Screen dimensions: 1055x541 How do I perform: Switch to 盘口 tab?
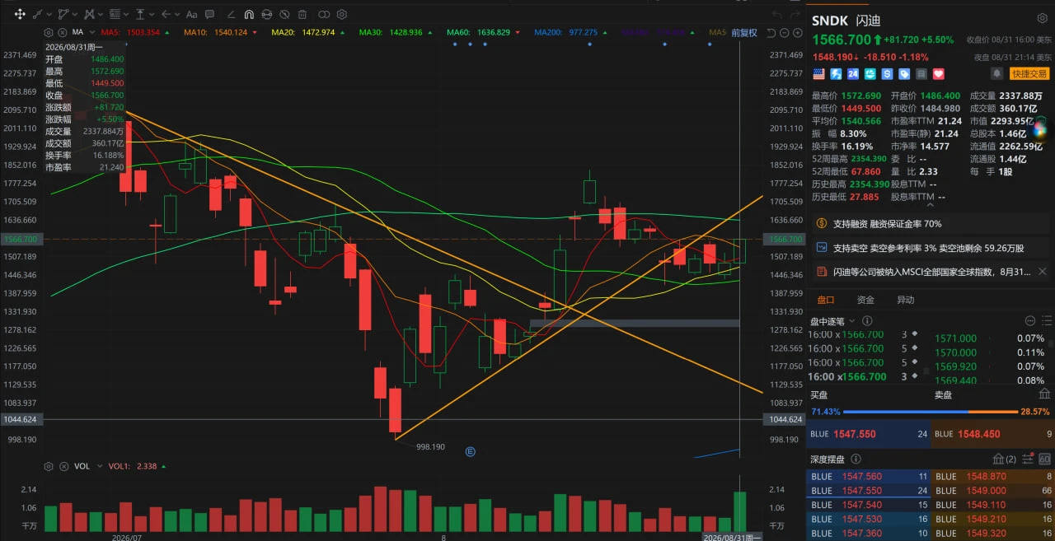(x=825, y=301)
